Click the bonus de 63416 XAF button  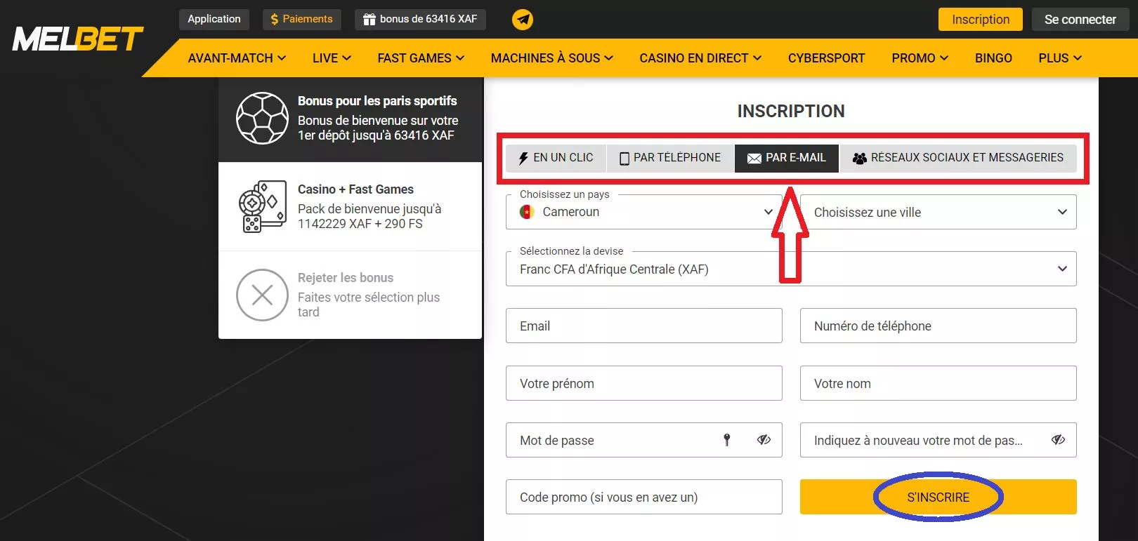pyautogui.click(x=420, y=19)
